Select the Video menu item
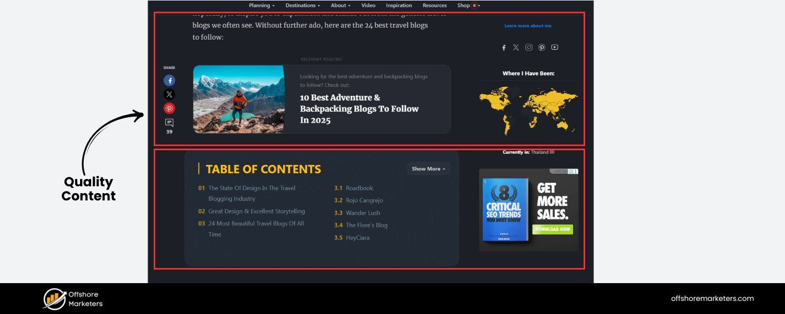785x314 pixels. pos(368,5)
